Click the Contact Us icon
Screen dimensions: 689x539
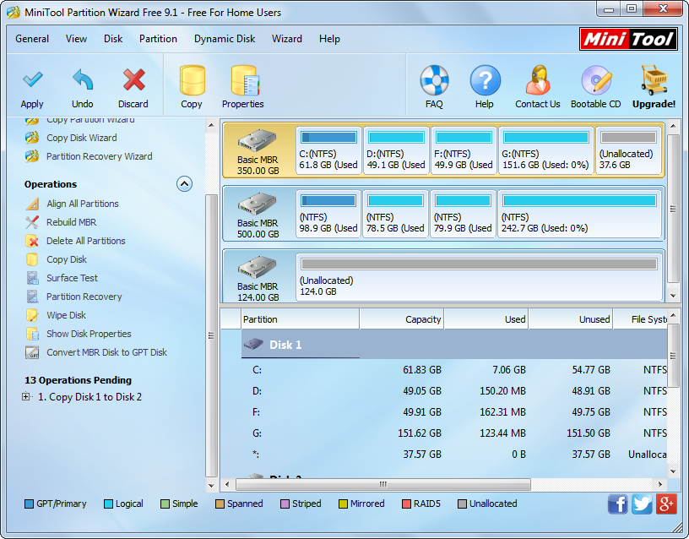click(x=538, y=80)
